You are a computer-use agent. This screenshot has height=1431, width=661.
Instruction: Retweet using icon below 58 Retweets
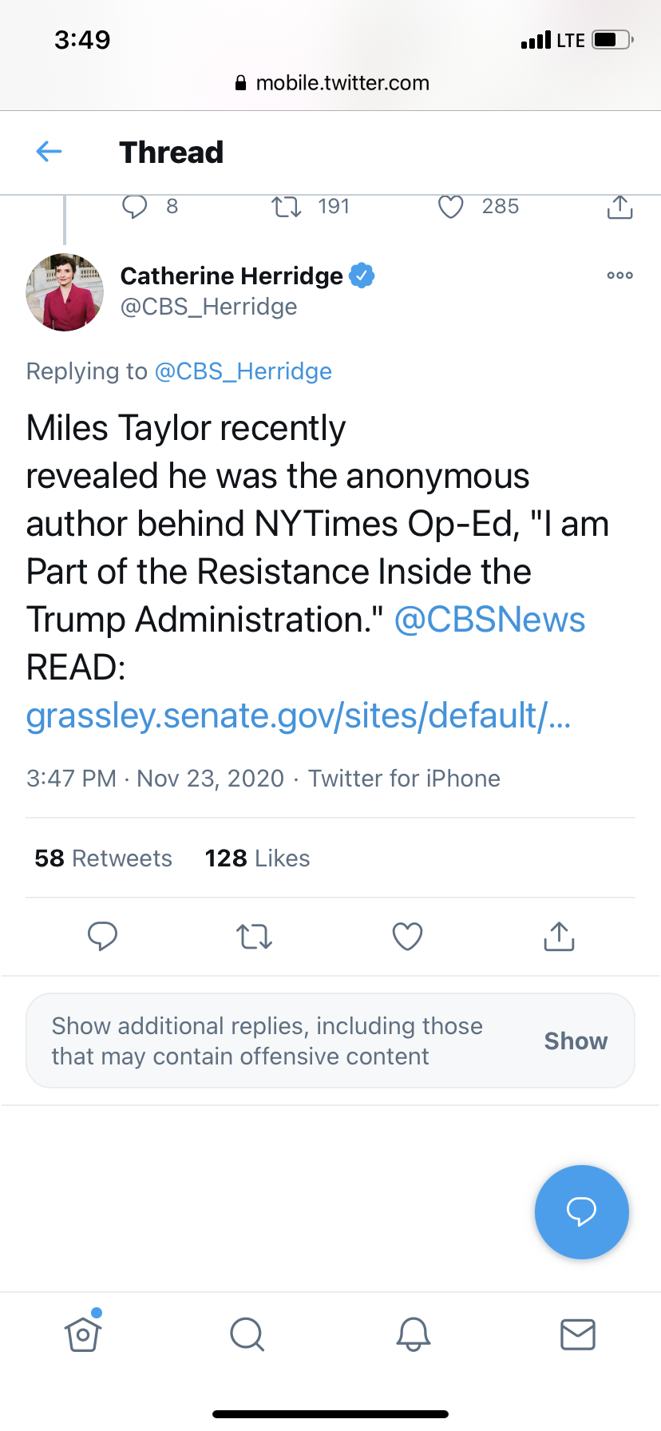point(255,936)
